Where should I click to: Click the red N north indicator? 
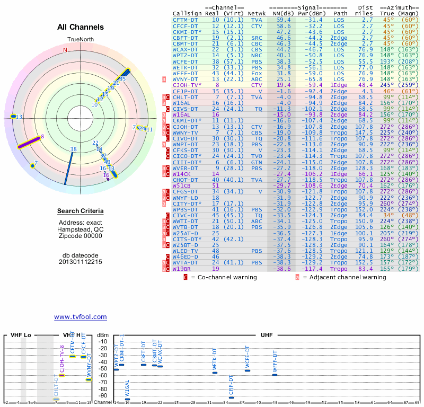pos(65,50)
